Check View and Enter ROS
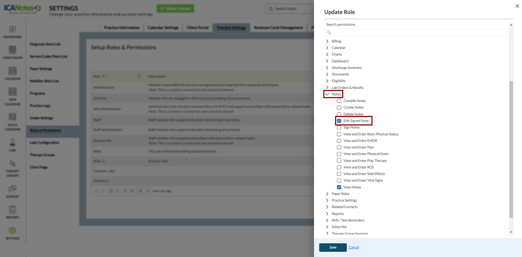 coord(339,167)
